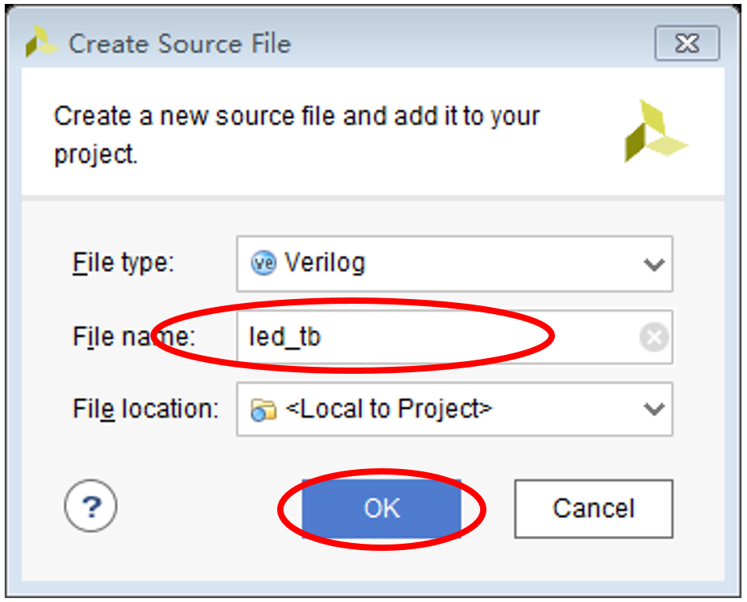Click the Vivado logo in the title bar
This screenshot has width=747, height=602.
coord(41,42)
